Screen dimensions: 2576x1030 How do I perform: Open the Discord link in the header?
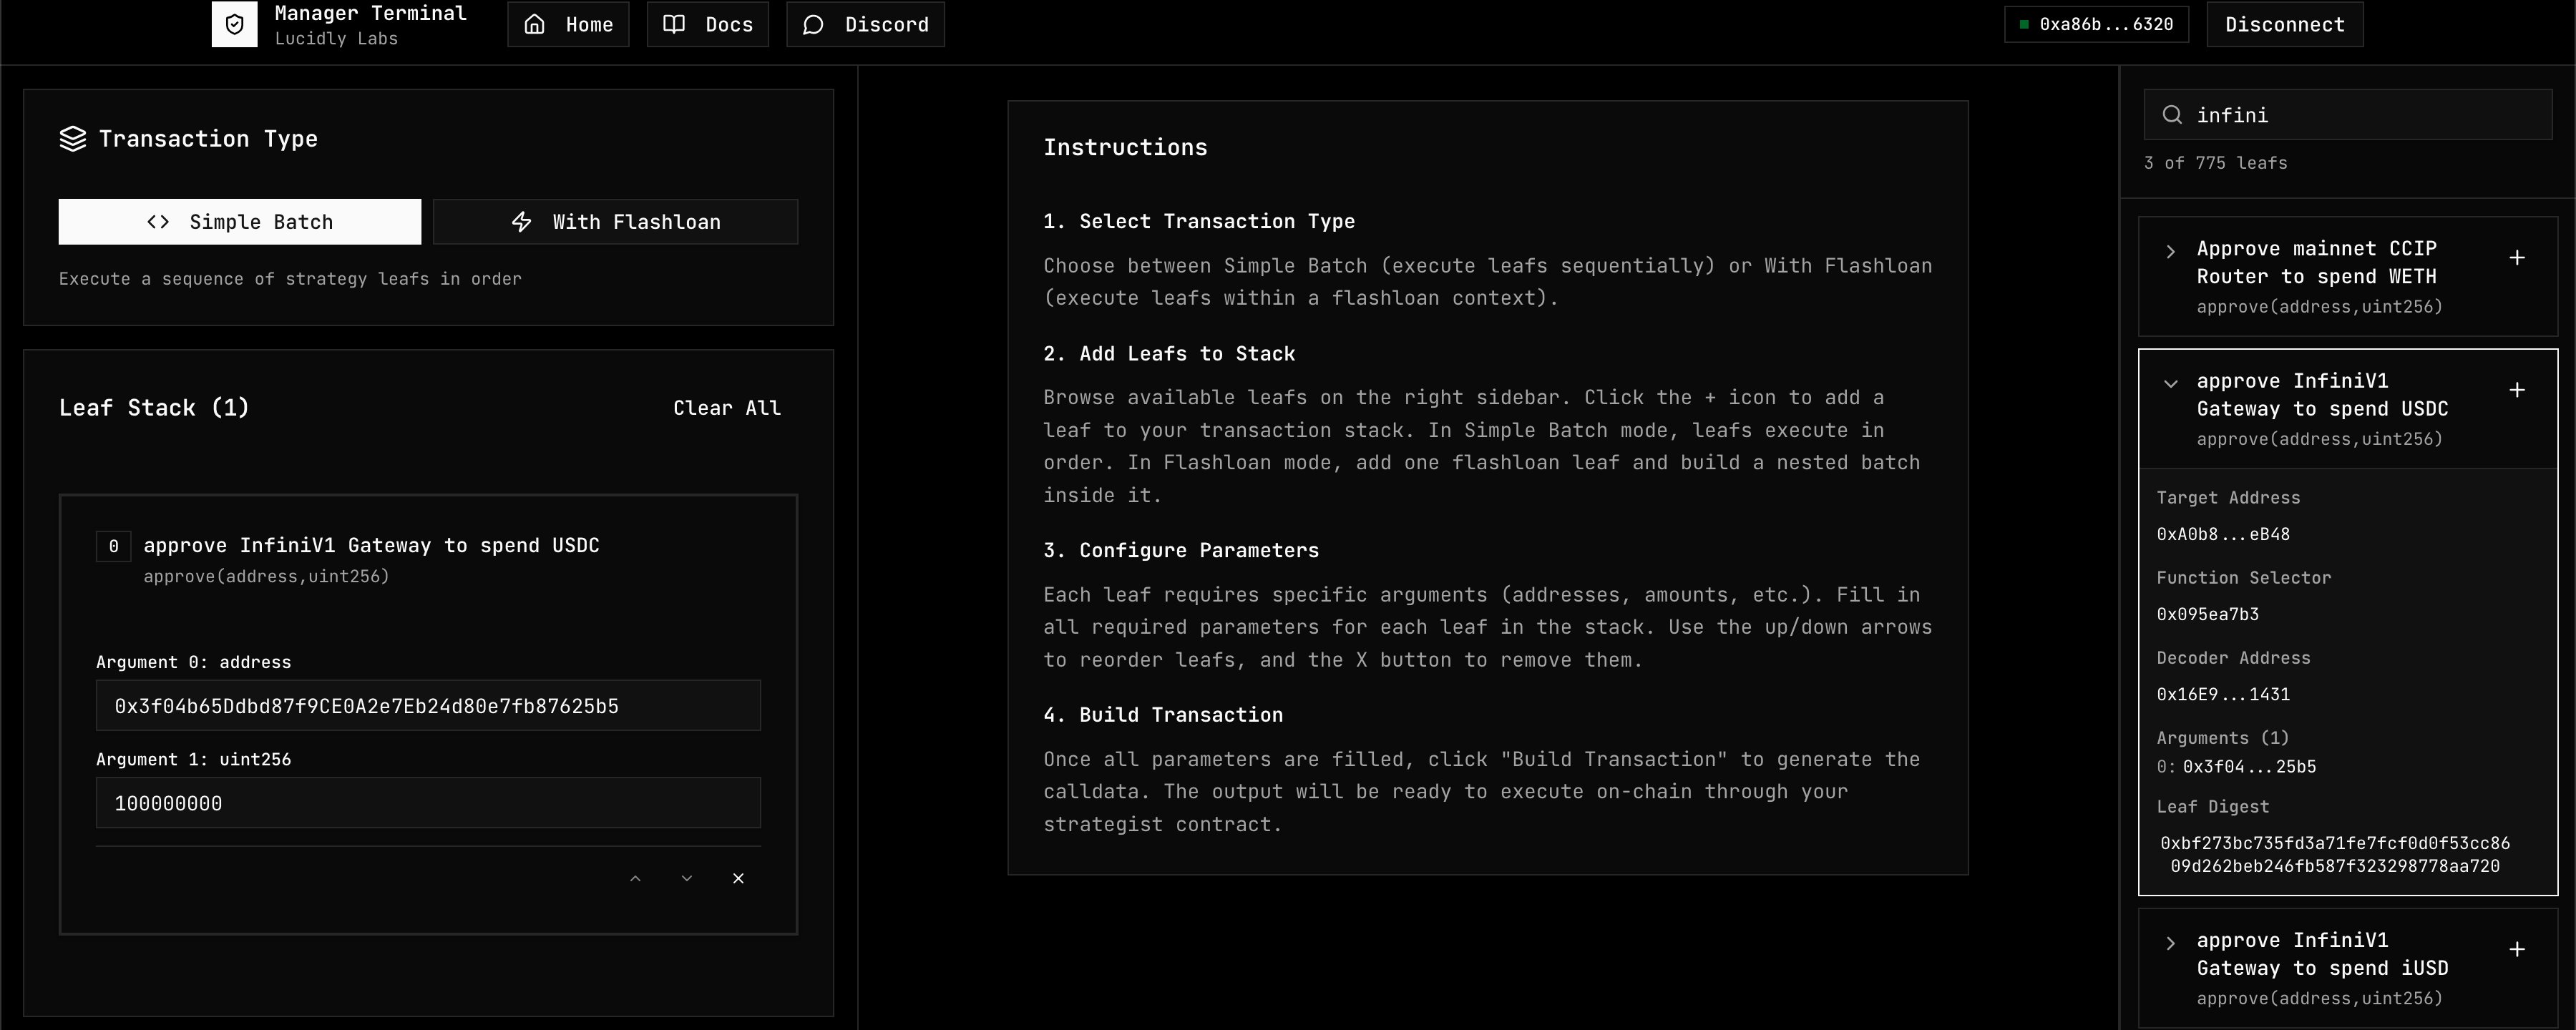coord(865,24)
